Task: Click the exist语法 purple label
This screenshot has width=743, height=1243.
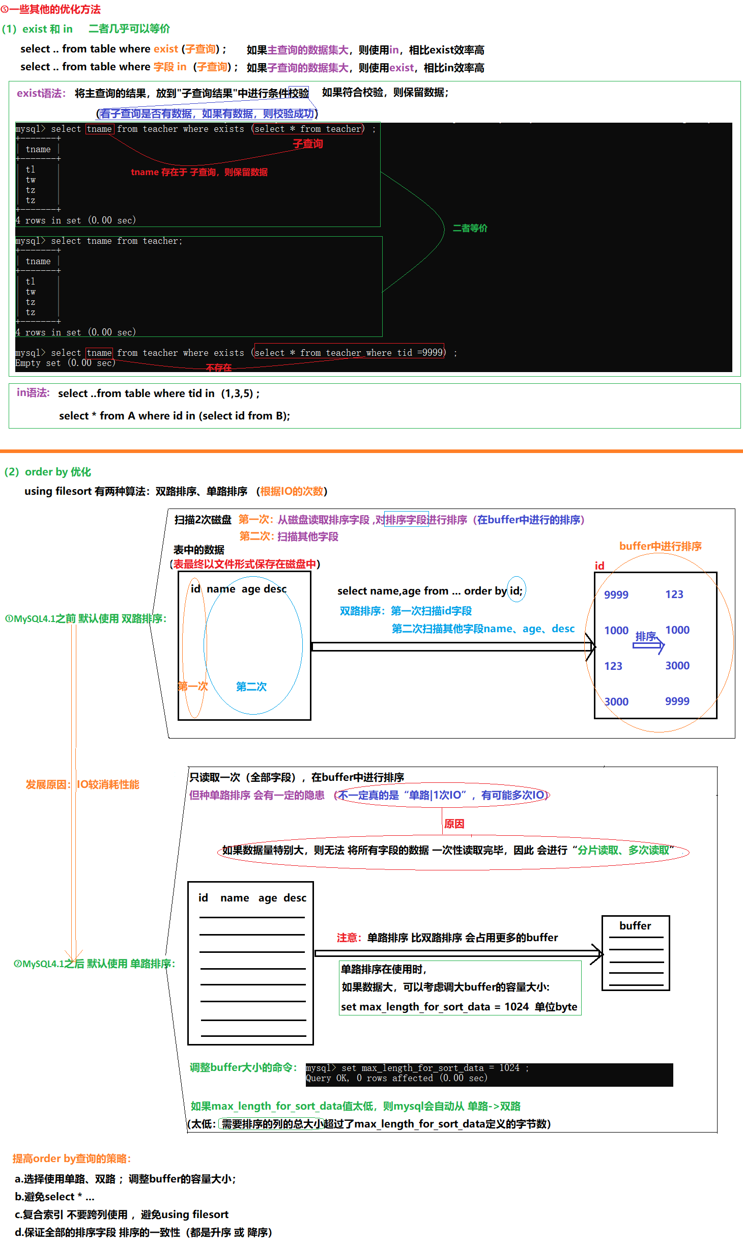Action: click(41, 93)
